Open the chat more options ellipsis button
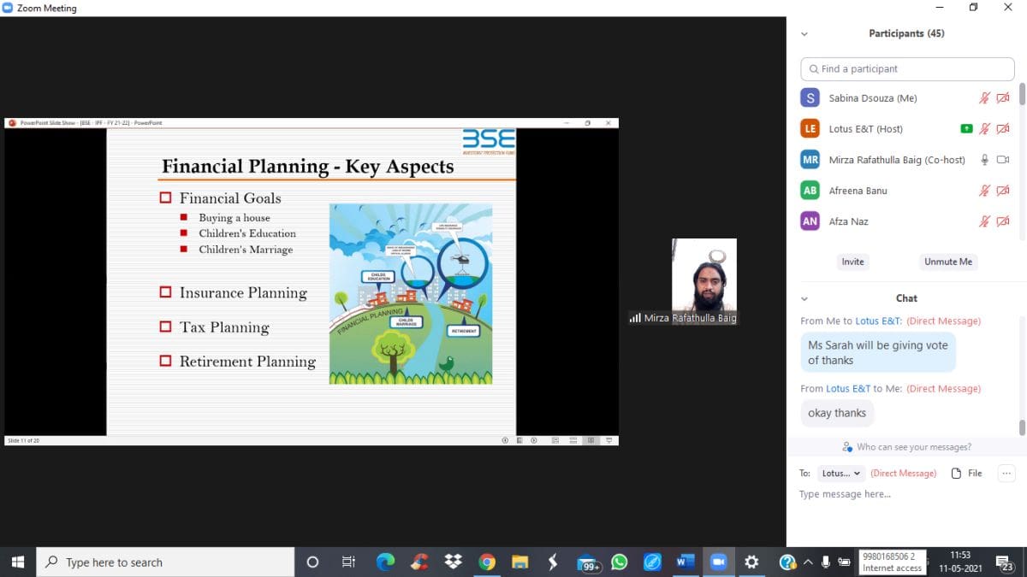The height and width of the screenshot is (577, 1027). tap(1006, 474)
